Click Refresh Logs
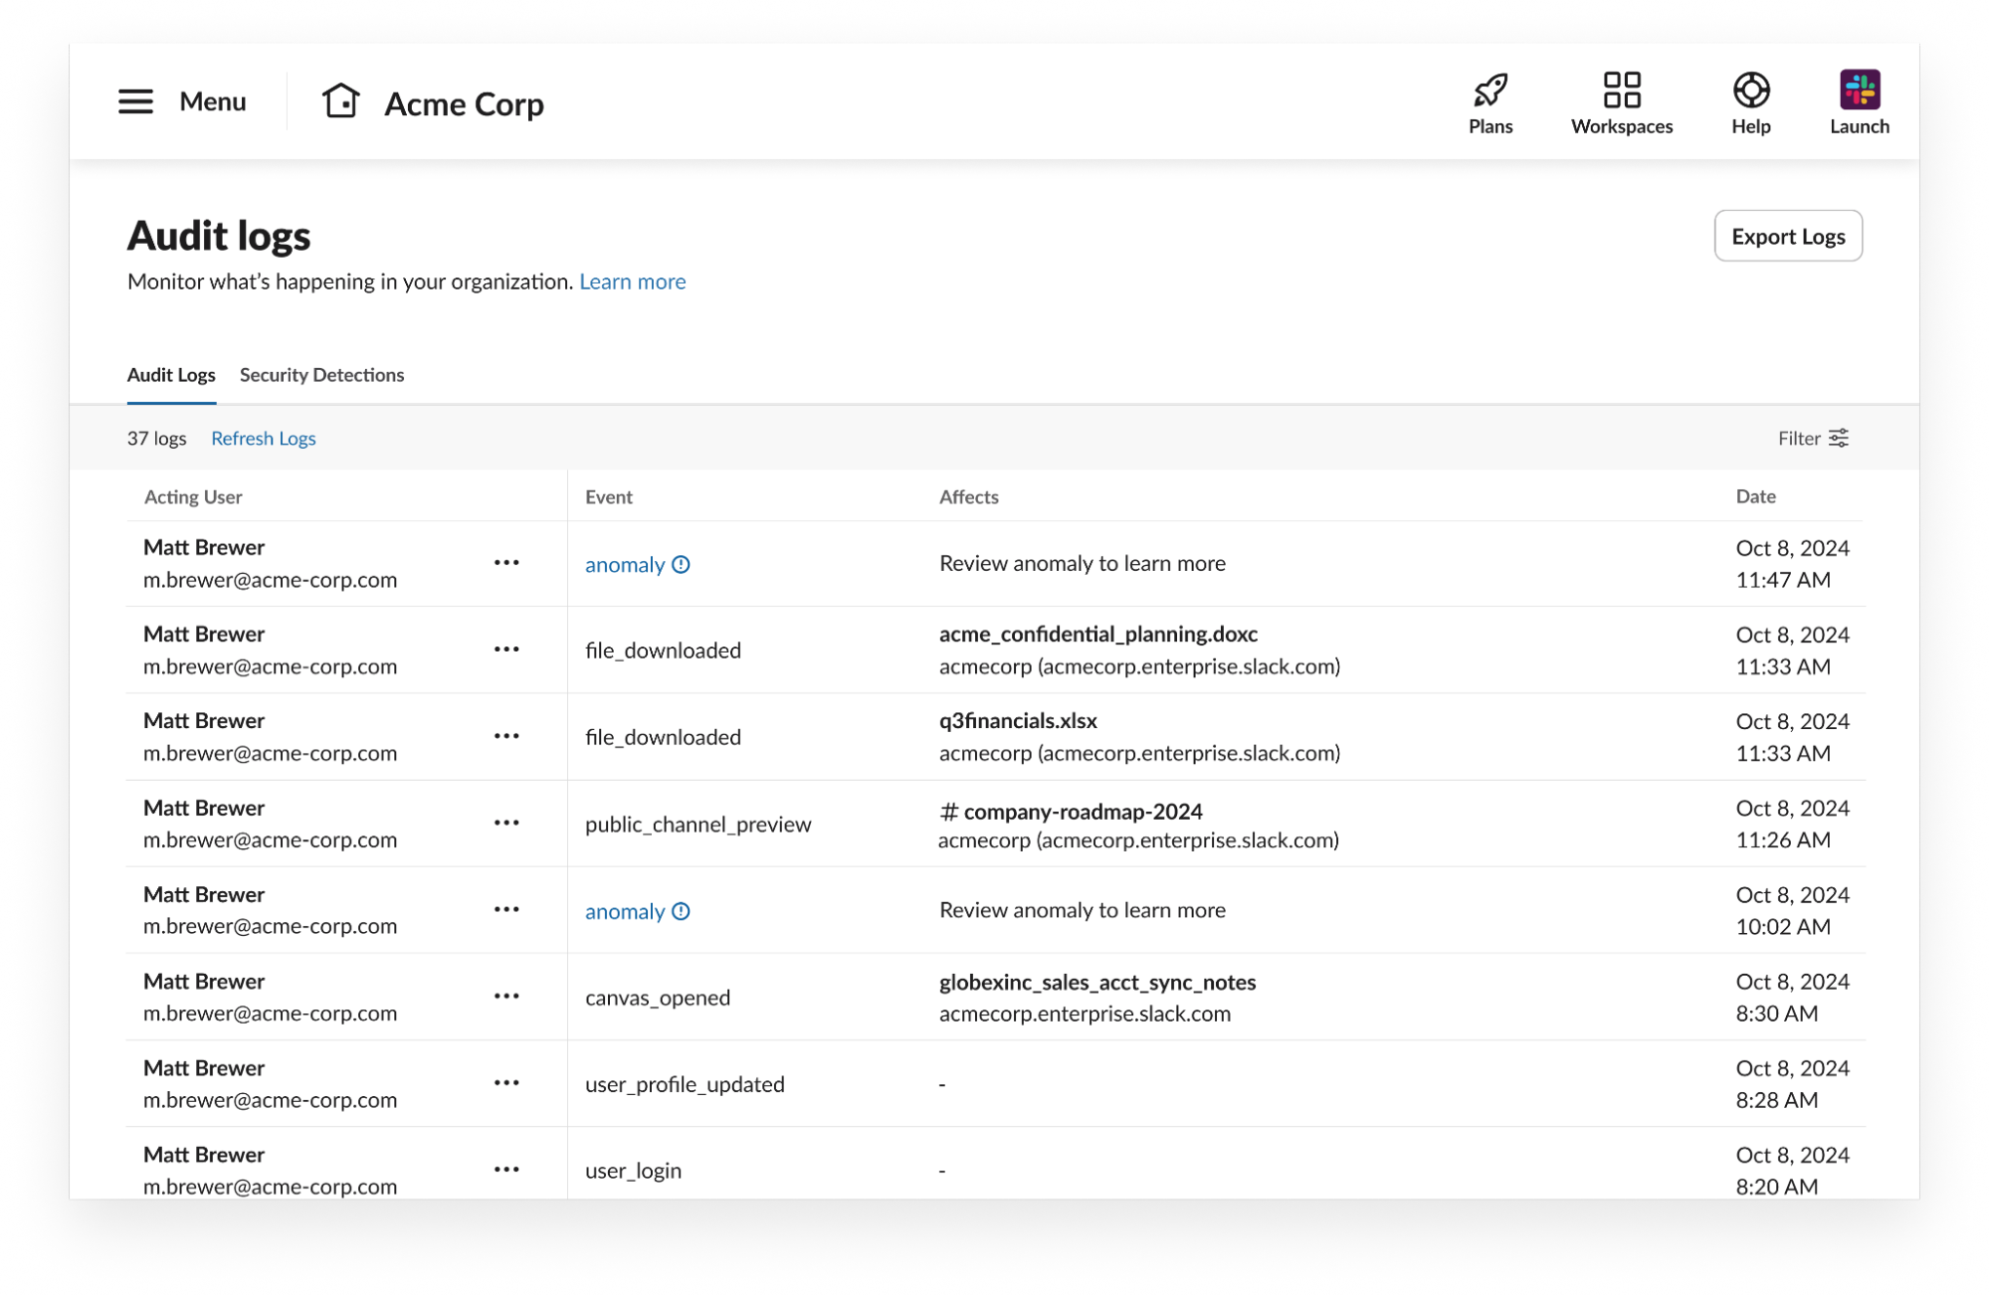Screen dimensions: 1989x1296 click(263, 438)
